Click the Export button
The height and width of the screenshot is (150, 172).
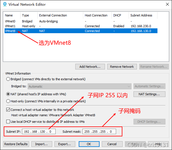[x=65, y=144]
